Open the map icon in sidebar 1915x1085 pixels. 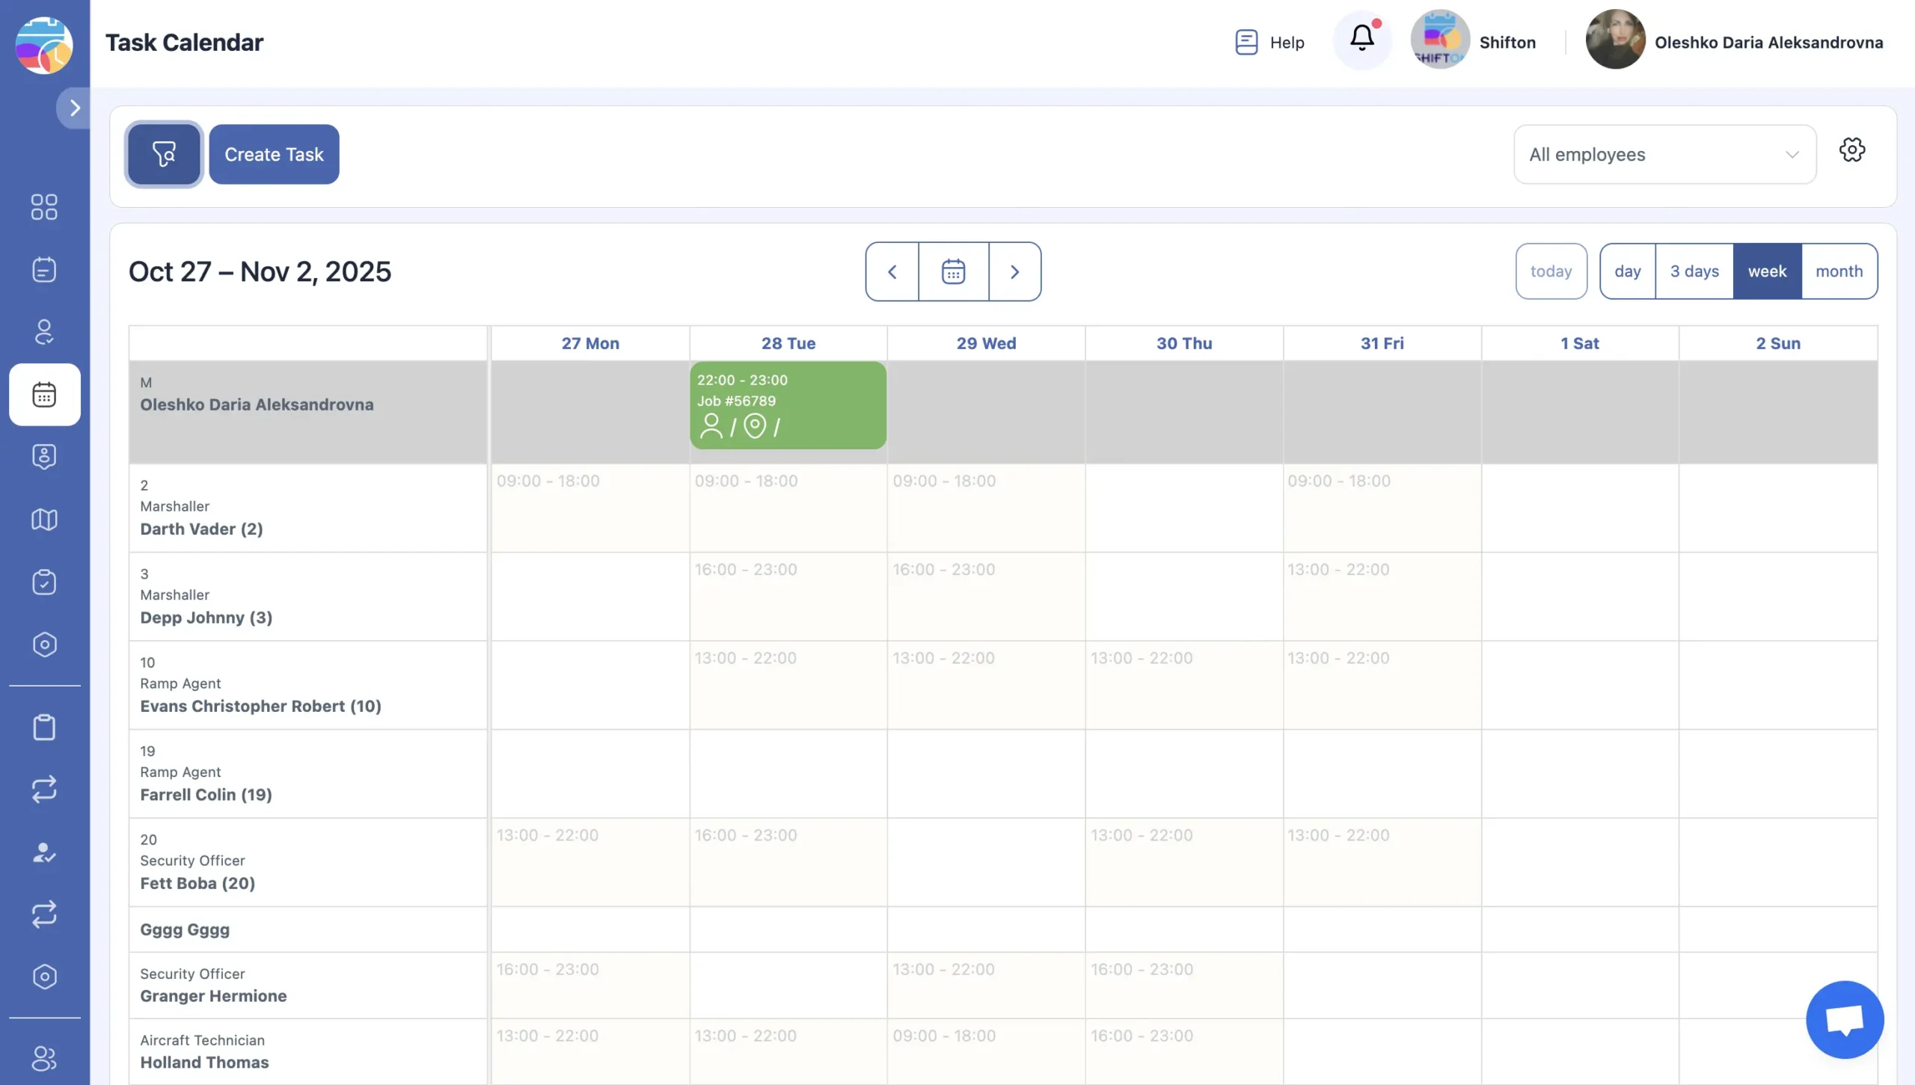click(x=44, y=520)
